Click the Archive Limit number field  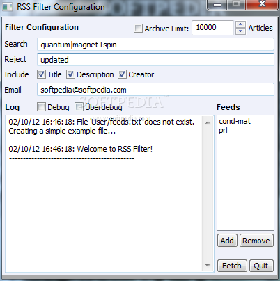pos(212,28)
